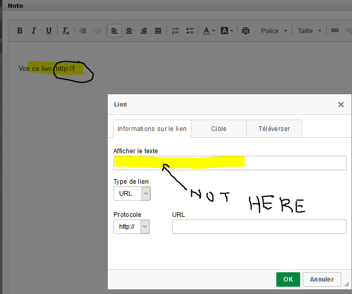Screen dimensions: 352x294
Task: Click the insert link chain icon
Action: pos(335,31)
